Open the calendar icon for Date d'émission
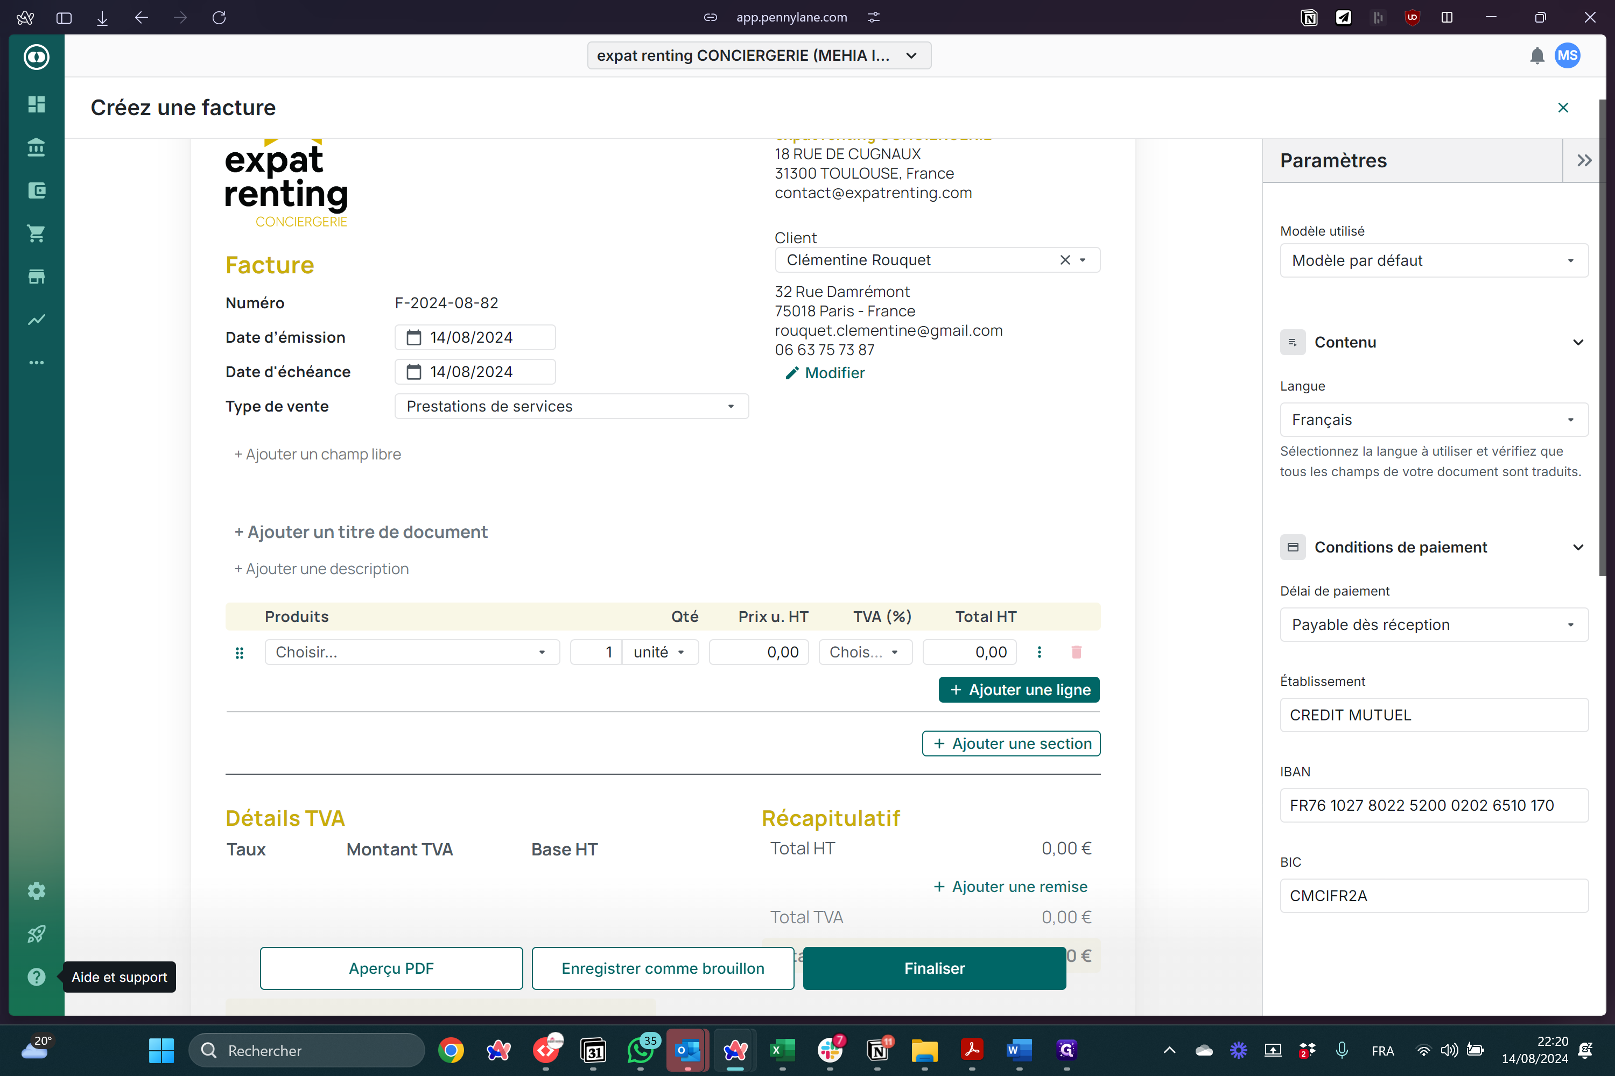Screen dimensions: 1615x1076 pyautogui.click(x=414, y=338)
